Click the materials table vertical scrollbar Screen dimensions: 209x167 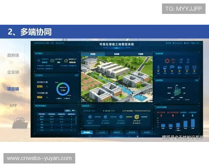[x=76, y=120]
